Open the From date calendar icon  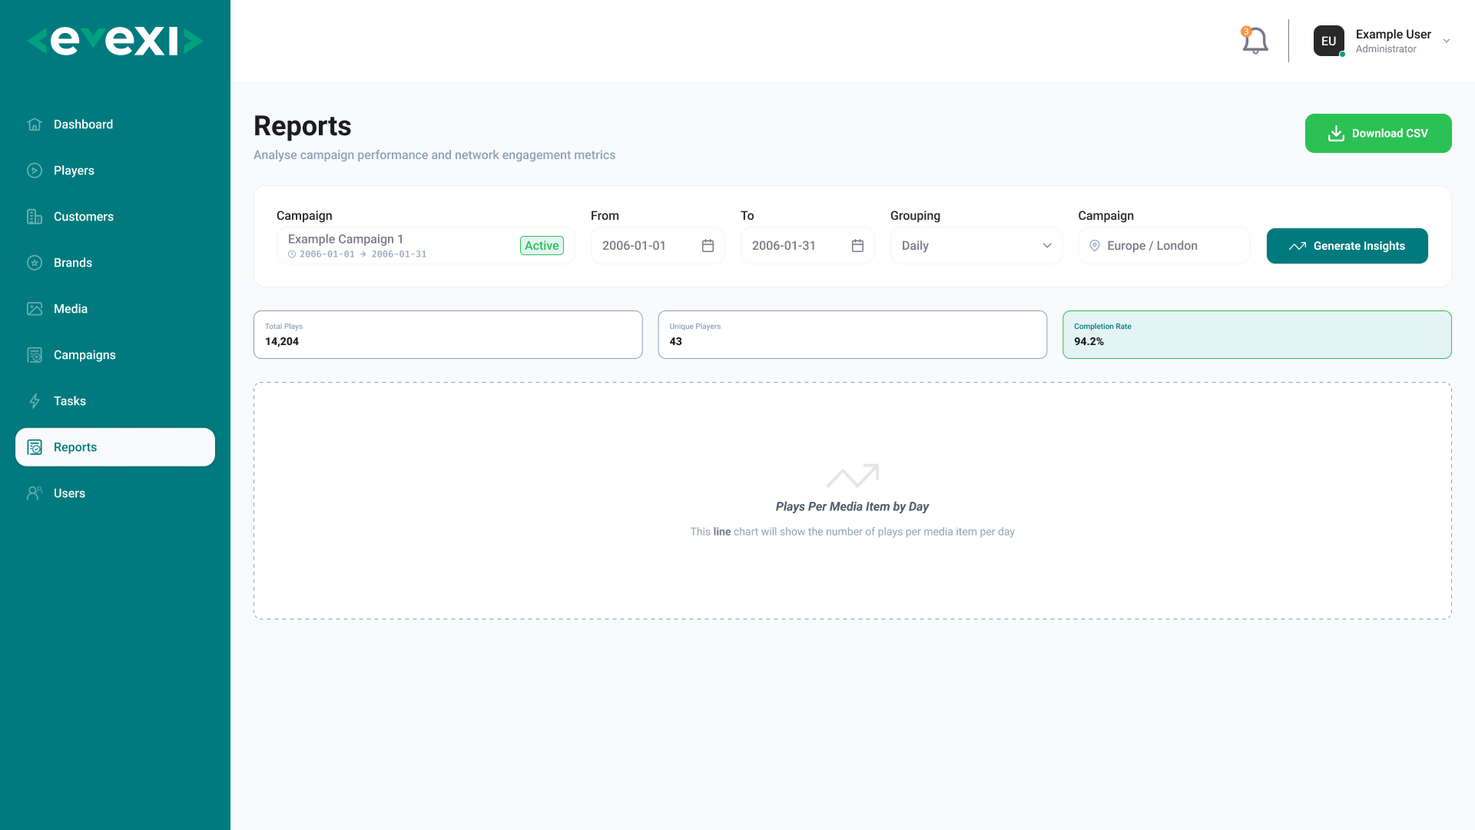click(708, 246)
